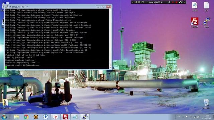Screen dimensions: 214x120
Task: Click the 'Reading state information...' terminal line
Action: (x=23, y=65)
